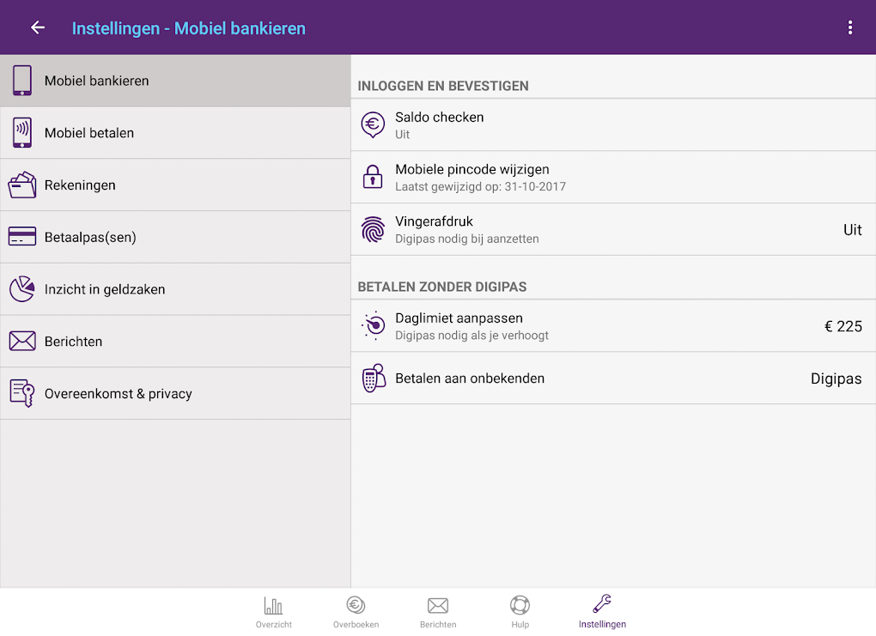Select the wallet icon next to Rekeningen
The image size is (876, 636).
coord(21,185)
